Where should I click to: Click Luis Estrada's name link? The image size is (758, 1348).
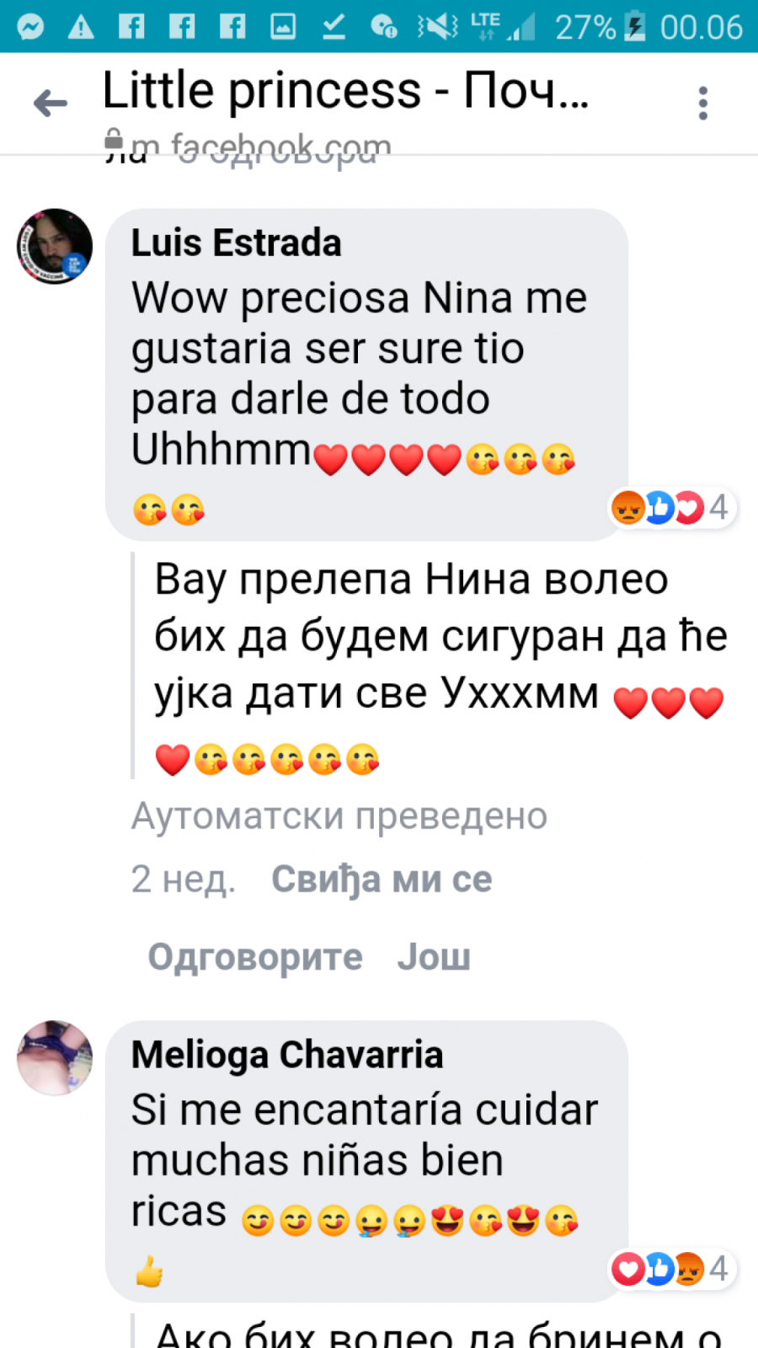(236, 243)
